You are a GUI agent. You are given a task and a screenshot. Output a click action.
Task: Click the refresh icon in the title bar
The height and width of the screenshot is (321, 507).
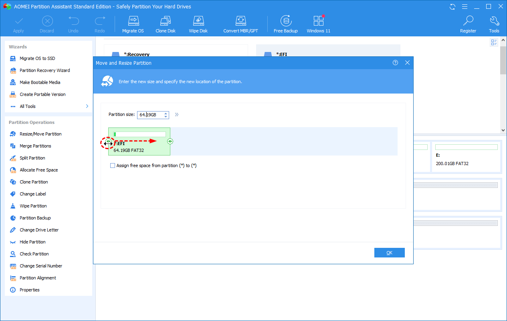point(452,6)
